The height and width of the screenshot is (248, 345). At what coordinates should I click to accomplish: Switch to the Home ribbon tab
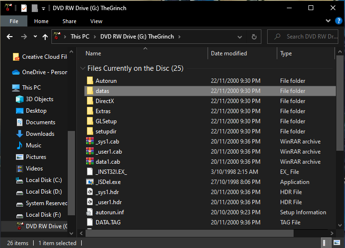click(41, 21)
